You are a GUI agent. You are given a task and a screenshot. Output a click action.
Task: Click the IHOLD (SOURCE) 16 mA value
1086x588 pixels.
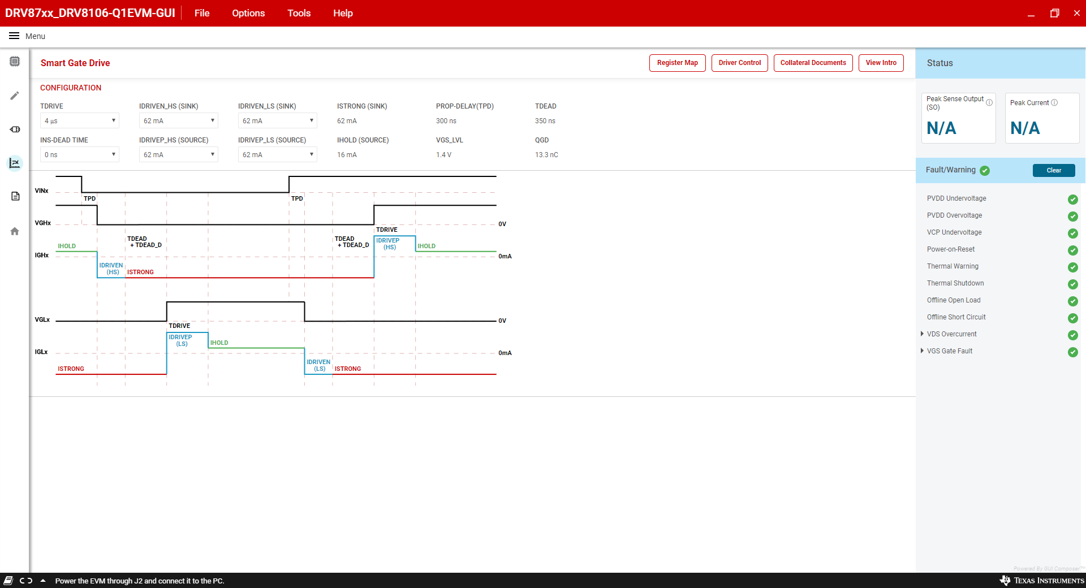tap(347, 155)
